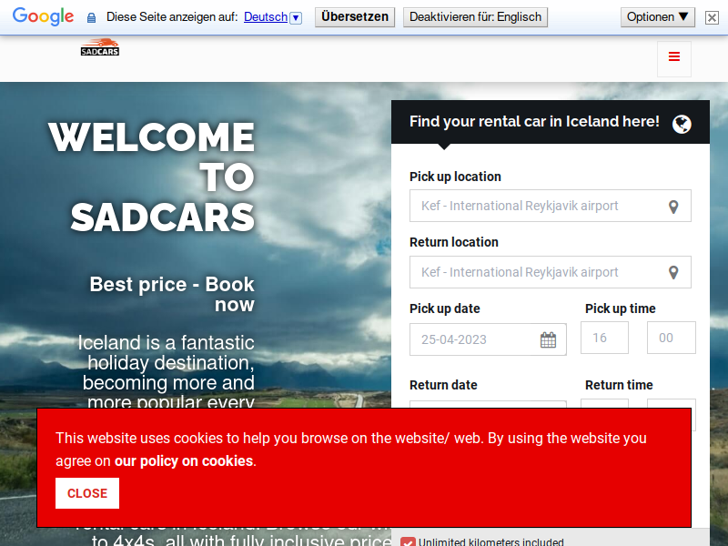Click the lock icon in translate bar
The width and height of the screenshot is (728, 546).
pyautogui.click(x=92, y=17)
